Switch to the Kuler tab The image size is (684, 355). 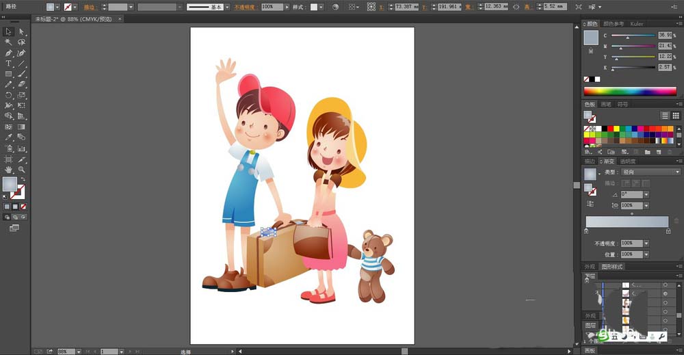[x=636, y=24]
